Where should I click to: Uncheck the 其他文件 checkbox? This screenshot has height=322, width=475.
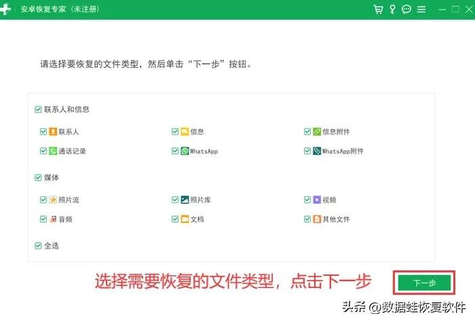tap(307, 219)
